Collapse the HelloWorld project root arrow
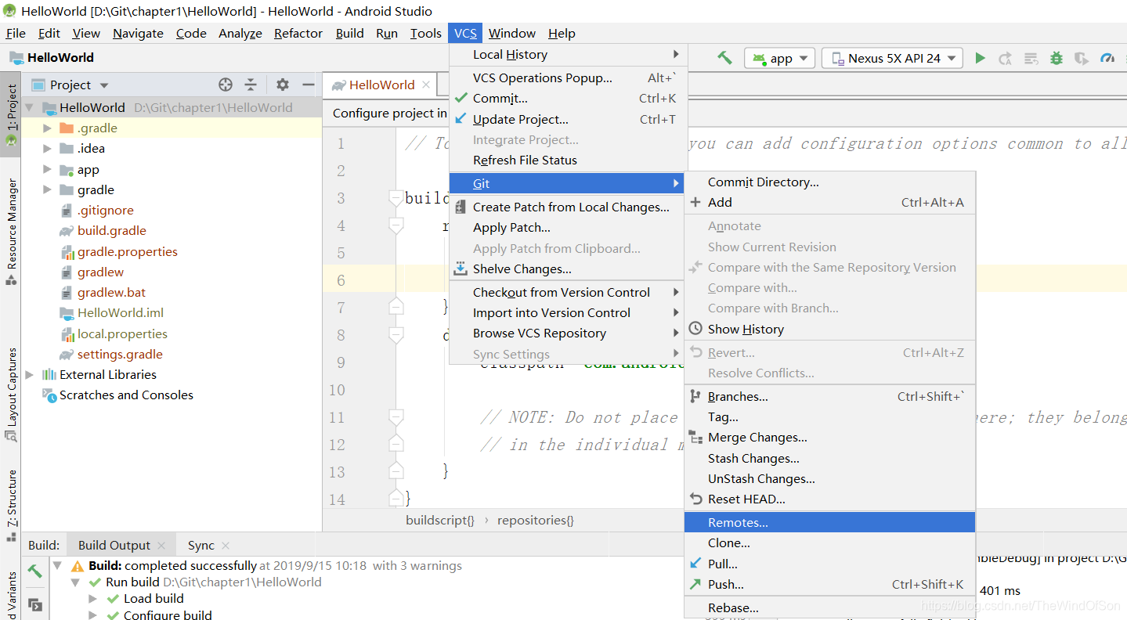Image resolution: width=1127 pixels, height=620 pixels. [x=30, y=108]
